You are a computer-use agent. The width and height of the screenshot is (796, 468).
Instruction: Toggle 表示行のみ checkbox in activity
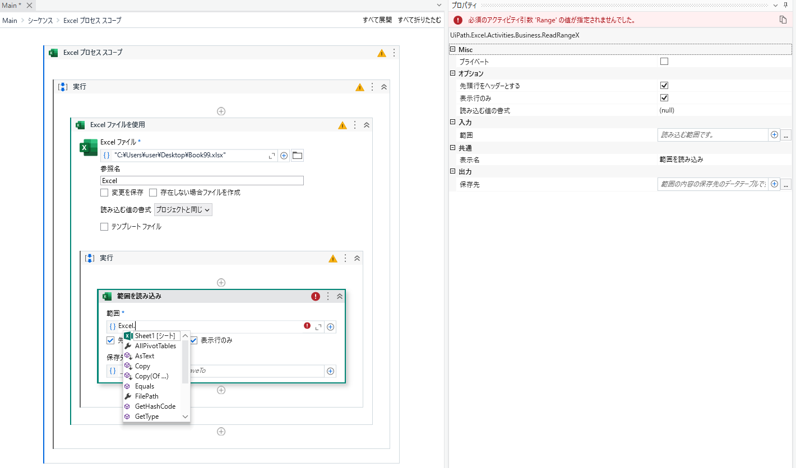pos(194,340)
